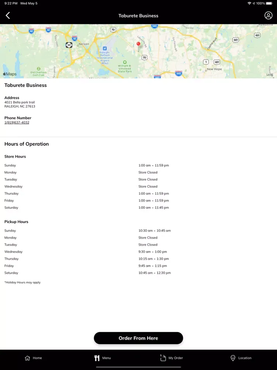Tap the Address label
The height and width of the screenshot is (370, 277).
point(12,98)
